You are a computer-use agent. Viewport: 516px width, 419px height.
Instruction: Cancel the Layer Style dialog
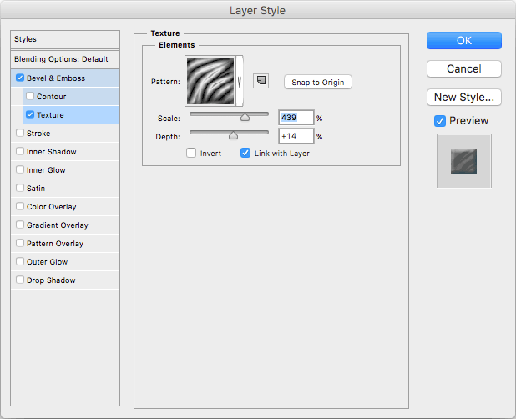[464, 68]
